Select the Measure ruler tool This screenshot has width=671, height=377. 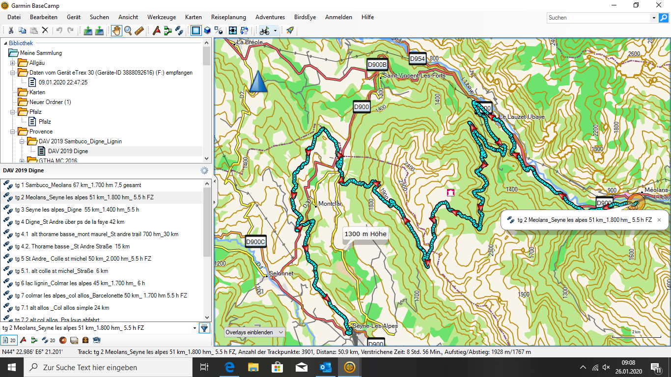[139, 30]
